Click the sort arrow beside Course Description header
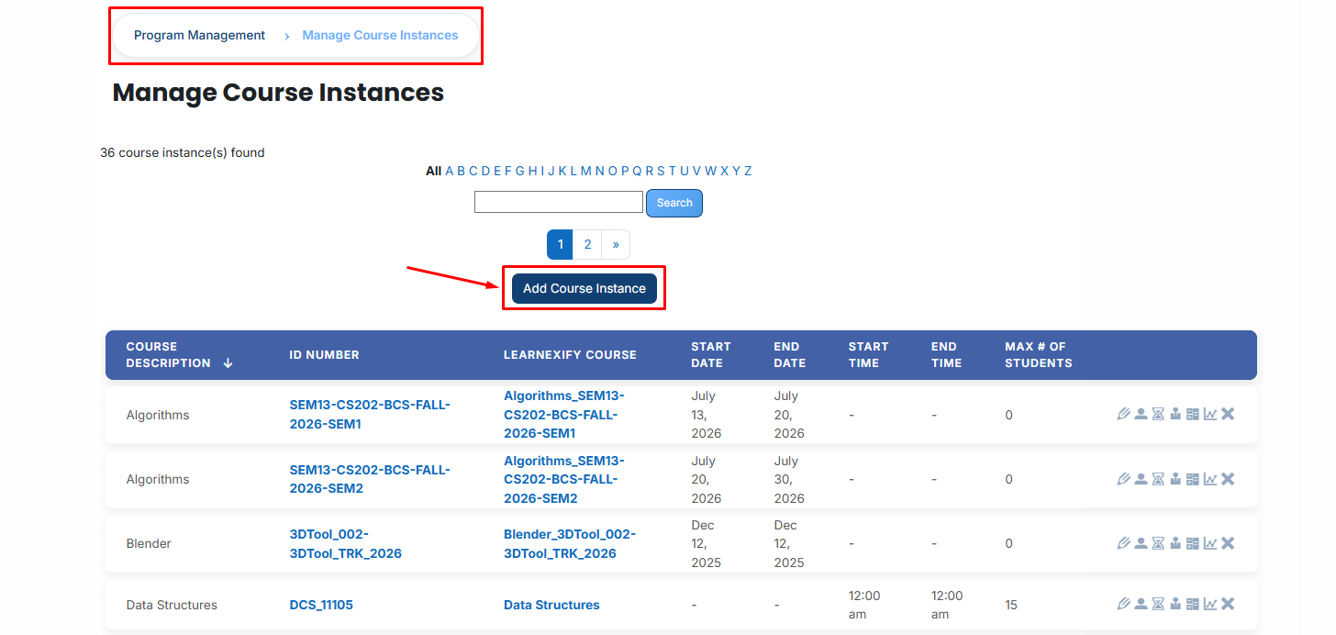 [x=228, y=363]
